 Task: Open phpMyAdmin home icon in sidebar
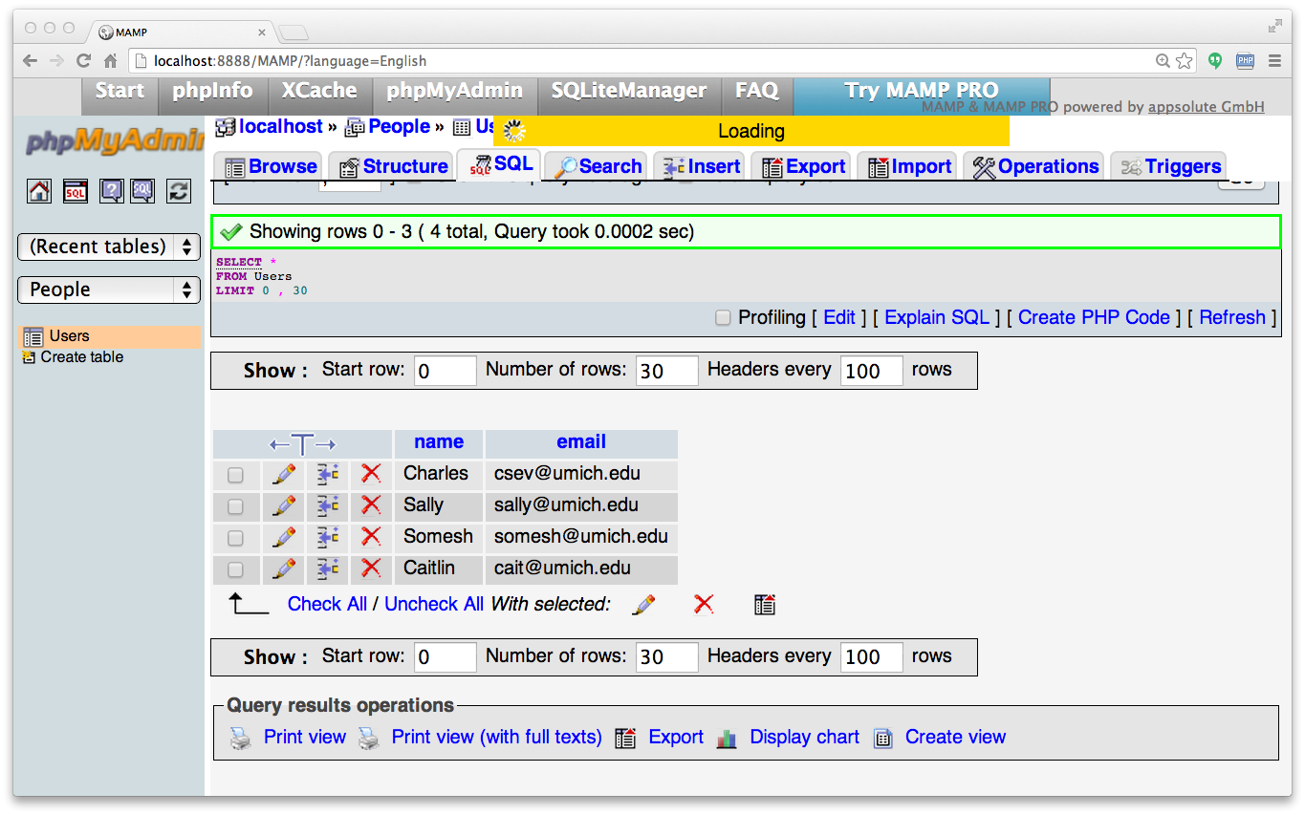coord(39,190)
